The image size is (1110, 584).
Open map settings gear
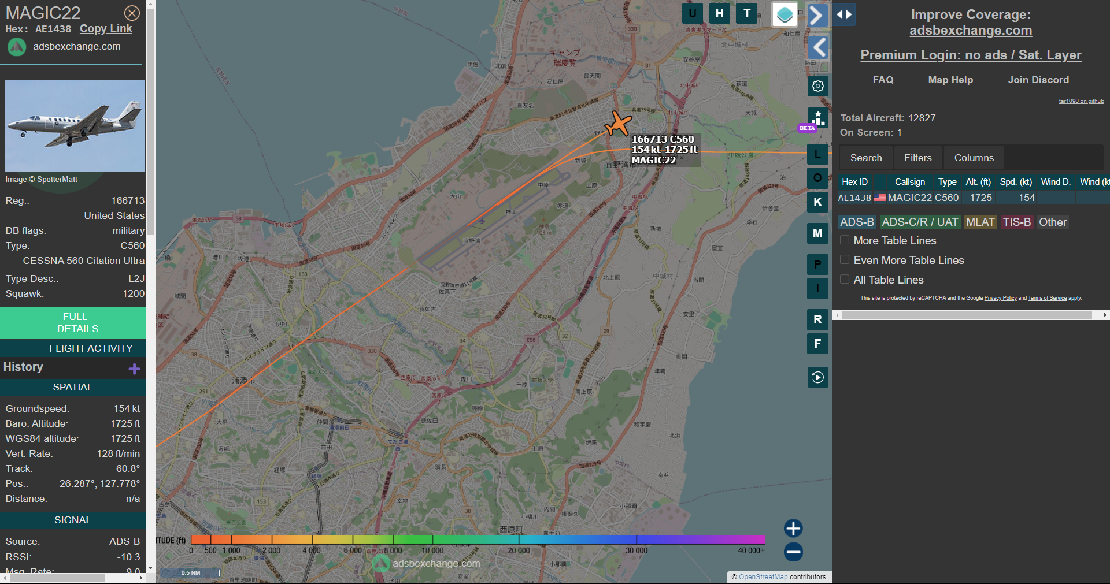coord(817,86)
